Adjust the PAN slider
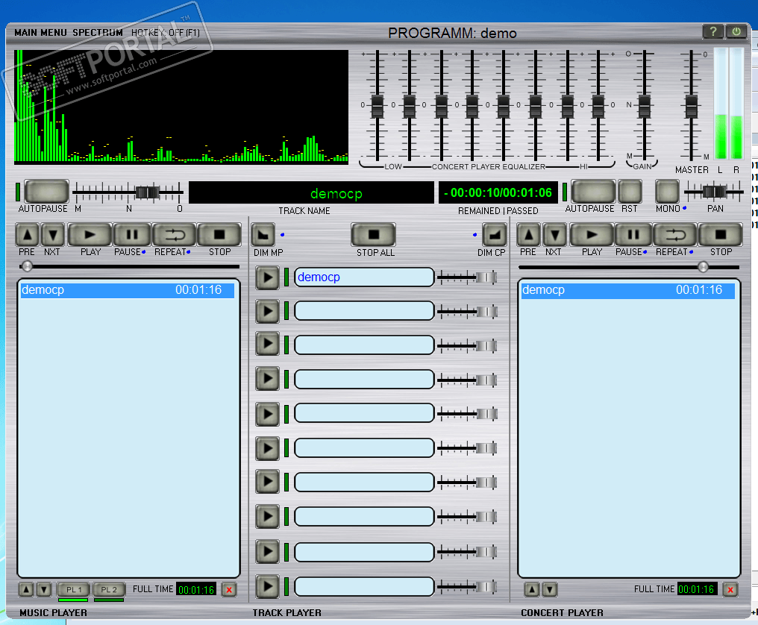Screen dimensions: 758x625 tap(714, 192)
